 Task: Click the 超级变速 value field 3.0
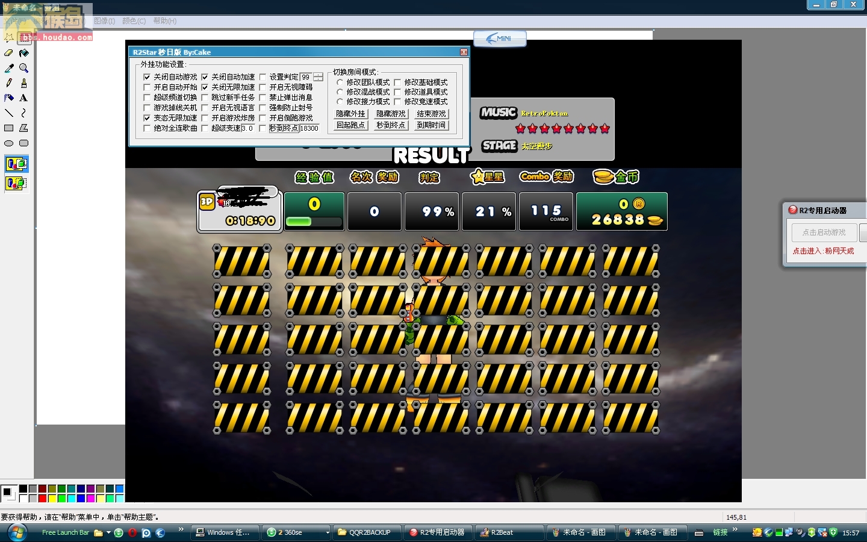pyautogui.click(x=247, y=128)
